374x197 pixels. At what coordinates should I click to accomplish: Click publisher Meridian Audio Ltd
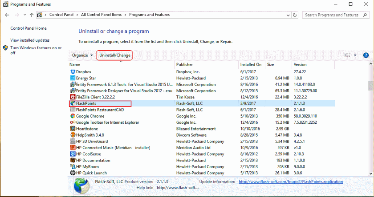click(x=193, y=148)
